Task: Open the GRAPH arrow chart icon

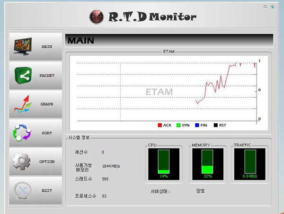Action: point(22,104)
